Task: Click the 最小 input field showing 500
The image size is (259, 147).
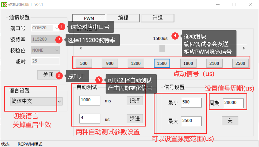Action: click(x=191, y=102)
